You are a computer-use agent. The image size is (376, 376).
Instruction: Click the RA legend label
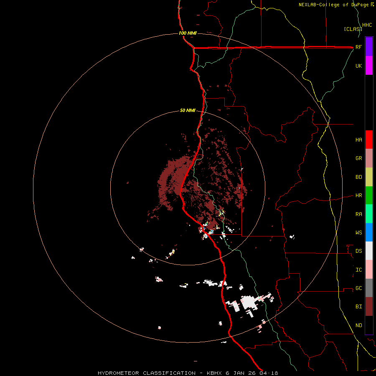point(358,214)
